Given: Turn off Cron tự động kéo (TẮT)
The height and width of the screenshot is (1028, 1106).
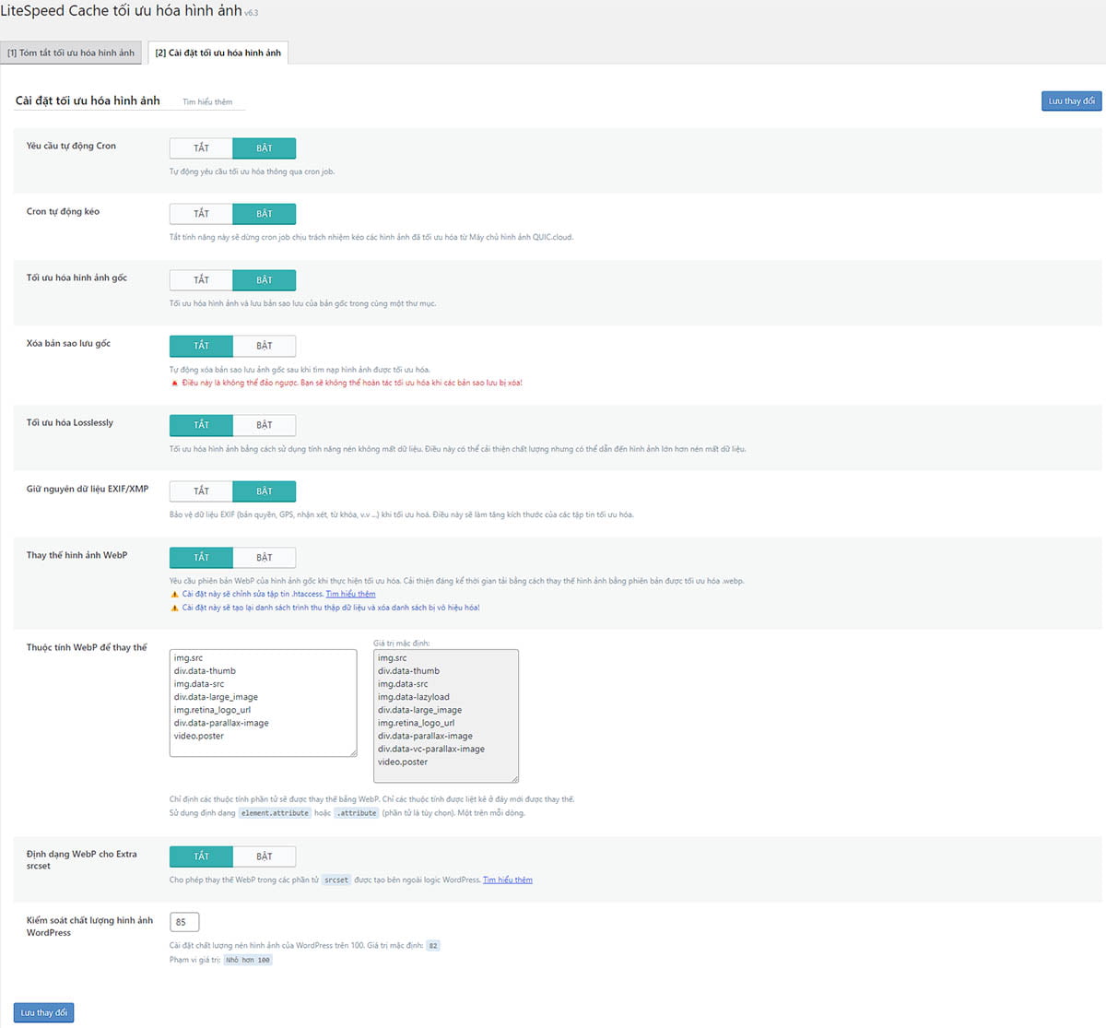Looking at the screenshot, I should (x=201, y=214).
